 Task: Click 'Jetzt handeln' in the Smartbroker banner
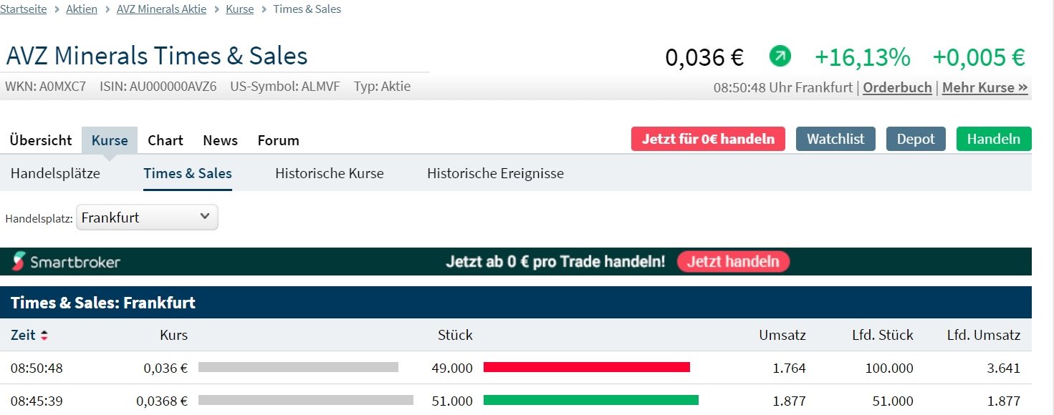point(733,261)
